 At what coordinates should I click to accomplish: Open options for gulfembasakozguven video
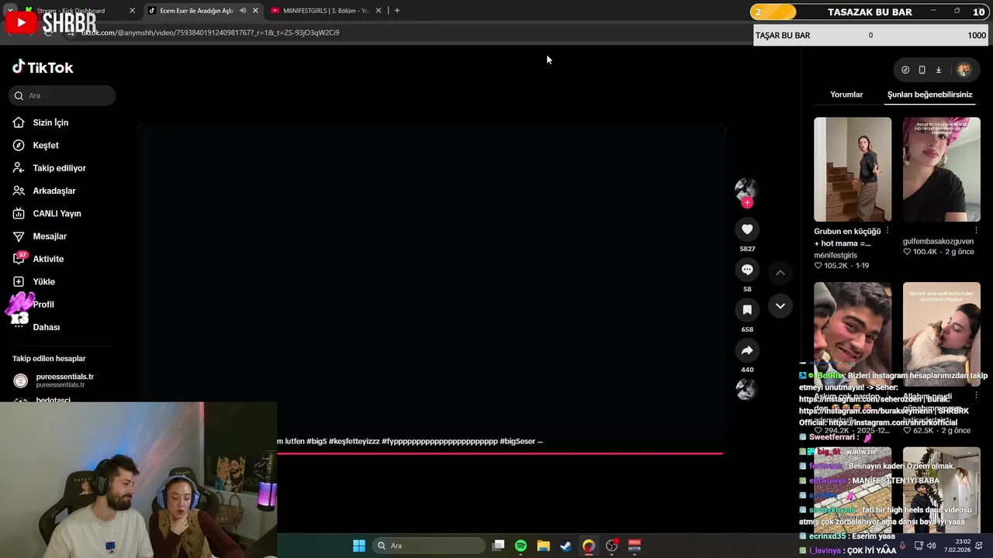(976, 231)
